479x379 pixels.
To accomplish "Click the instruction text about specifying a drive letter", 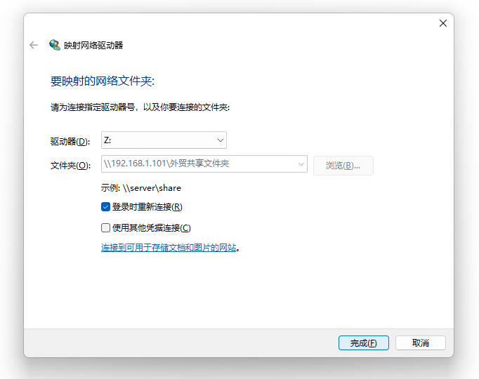I will click(x=140, y=107).
